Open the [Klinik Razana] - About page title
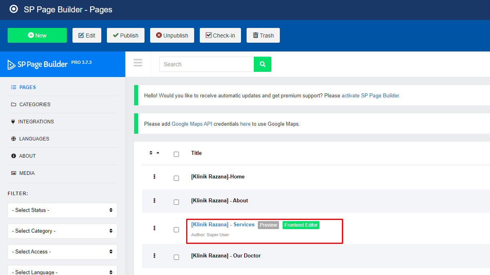Viewport: 490px width, 275px height. coord(220,201)
